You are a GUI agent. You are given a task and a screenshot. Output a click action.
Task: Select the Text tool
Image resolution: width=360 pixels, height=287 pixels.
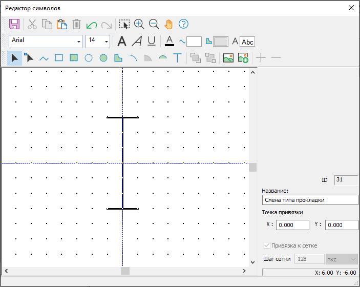pos(178,58)
